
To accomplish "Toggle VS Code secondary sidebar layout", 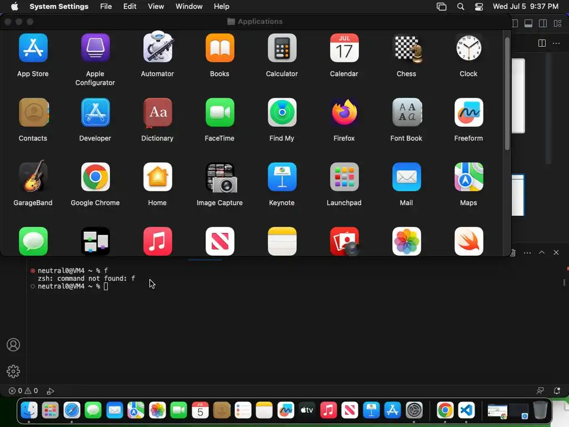I will 543,23.
